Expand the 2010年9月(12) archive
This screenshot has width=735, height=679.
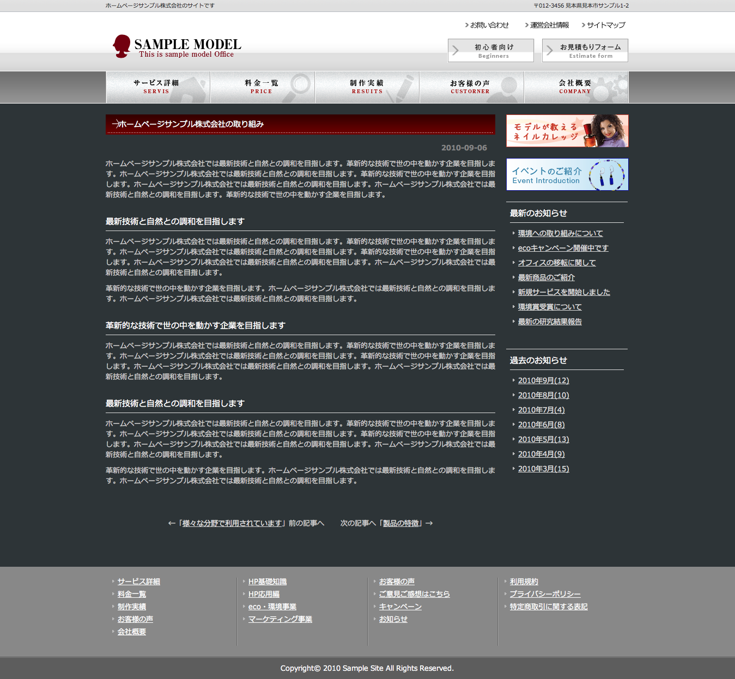tap(543, 380)
